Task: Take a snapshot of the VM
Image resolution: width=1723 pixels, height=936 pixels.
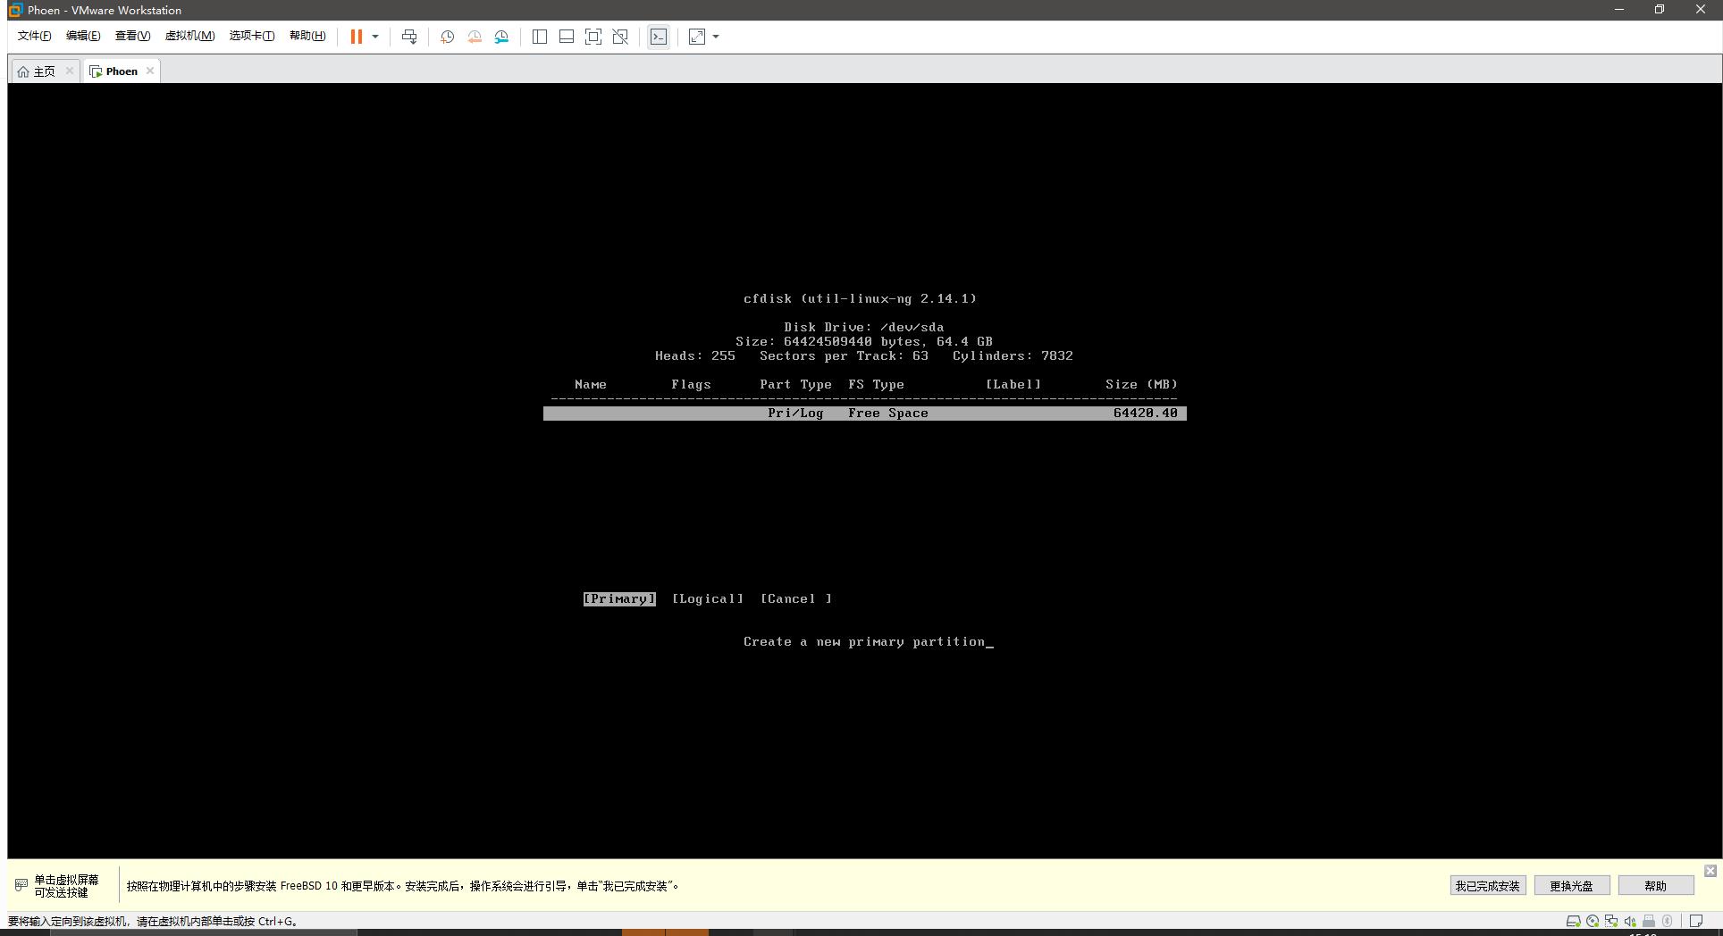Action: pos(448,37)
